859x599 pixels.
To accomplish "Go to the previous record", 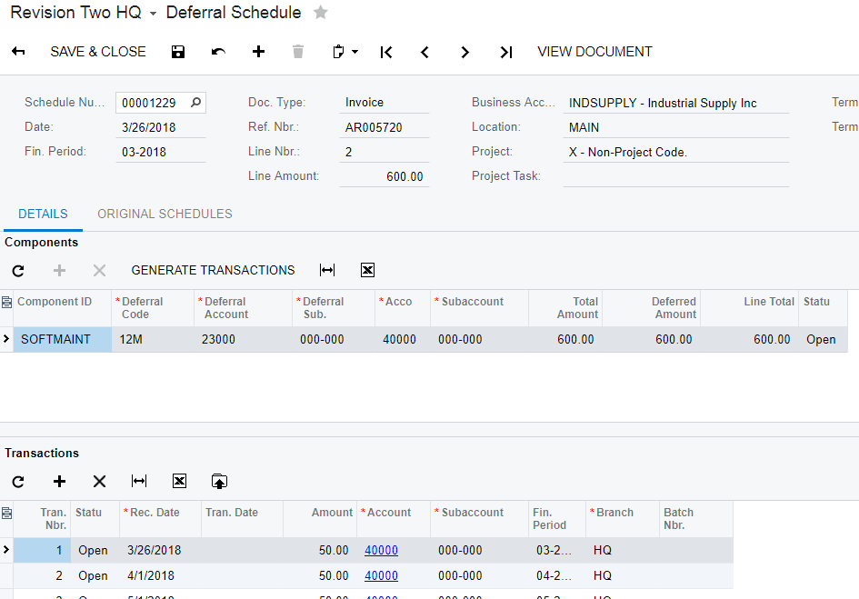I will 425,52.
